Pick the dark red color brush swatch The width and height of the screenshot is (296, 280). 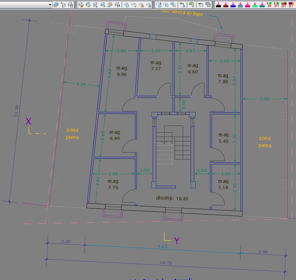click(226, 5)
